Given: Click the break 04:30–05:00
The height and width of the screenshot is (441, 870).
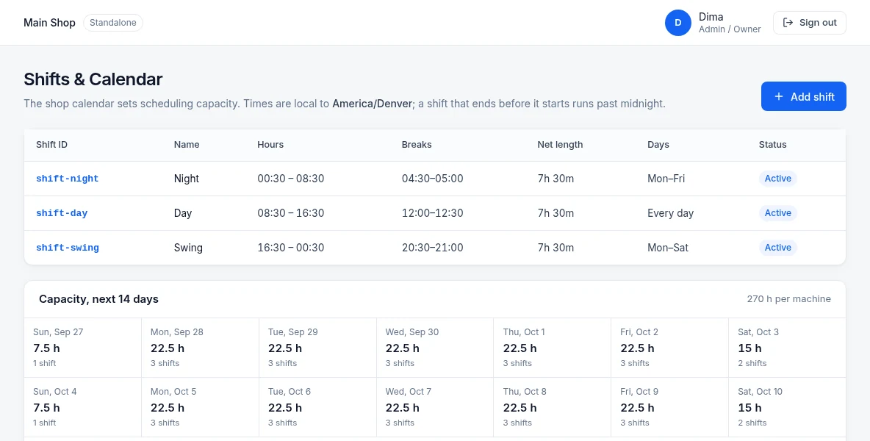Looking at the screenshot, I should (x=432, y=179).
